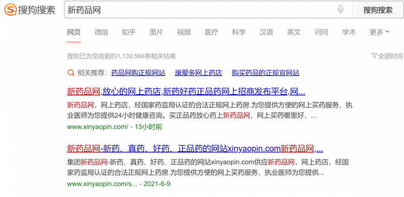Click the www.xinyaopin.com/ green URL
404x197 pixels.
pyautogui.click(x=97, y=127)
